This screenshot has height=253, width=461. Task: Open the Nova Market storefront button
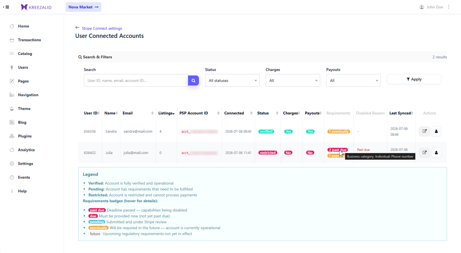click(x=83, y=7)
